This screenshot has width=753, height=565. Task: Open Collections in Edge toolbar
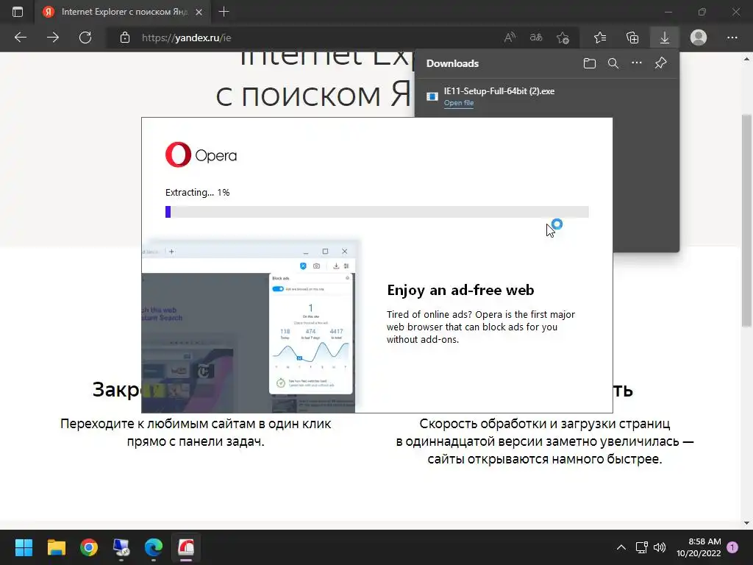(x=632, y=38)
